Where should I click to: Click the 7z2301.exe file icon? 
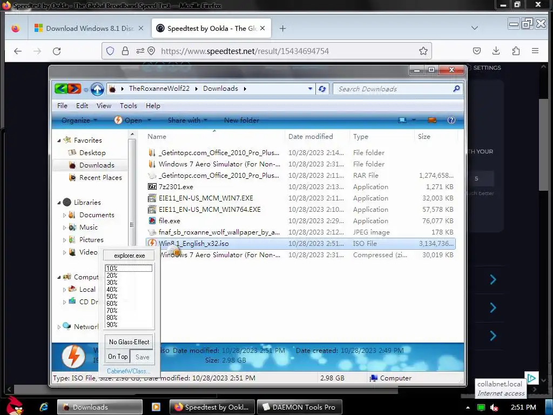click(x=152, y=186)
